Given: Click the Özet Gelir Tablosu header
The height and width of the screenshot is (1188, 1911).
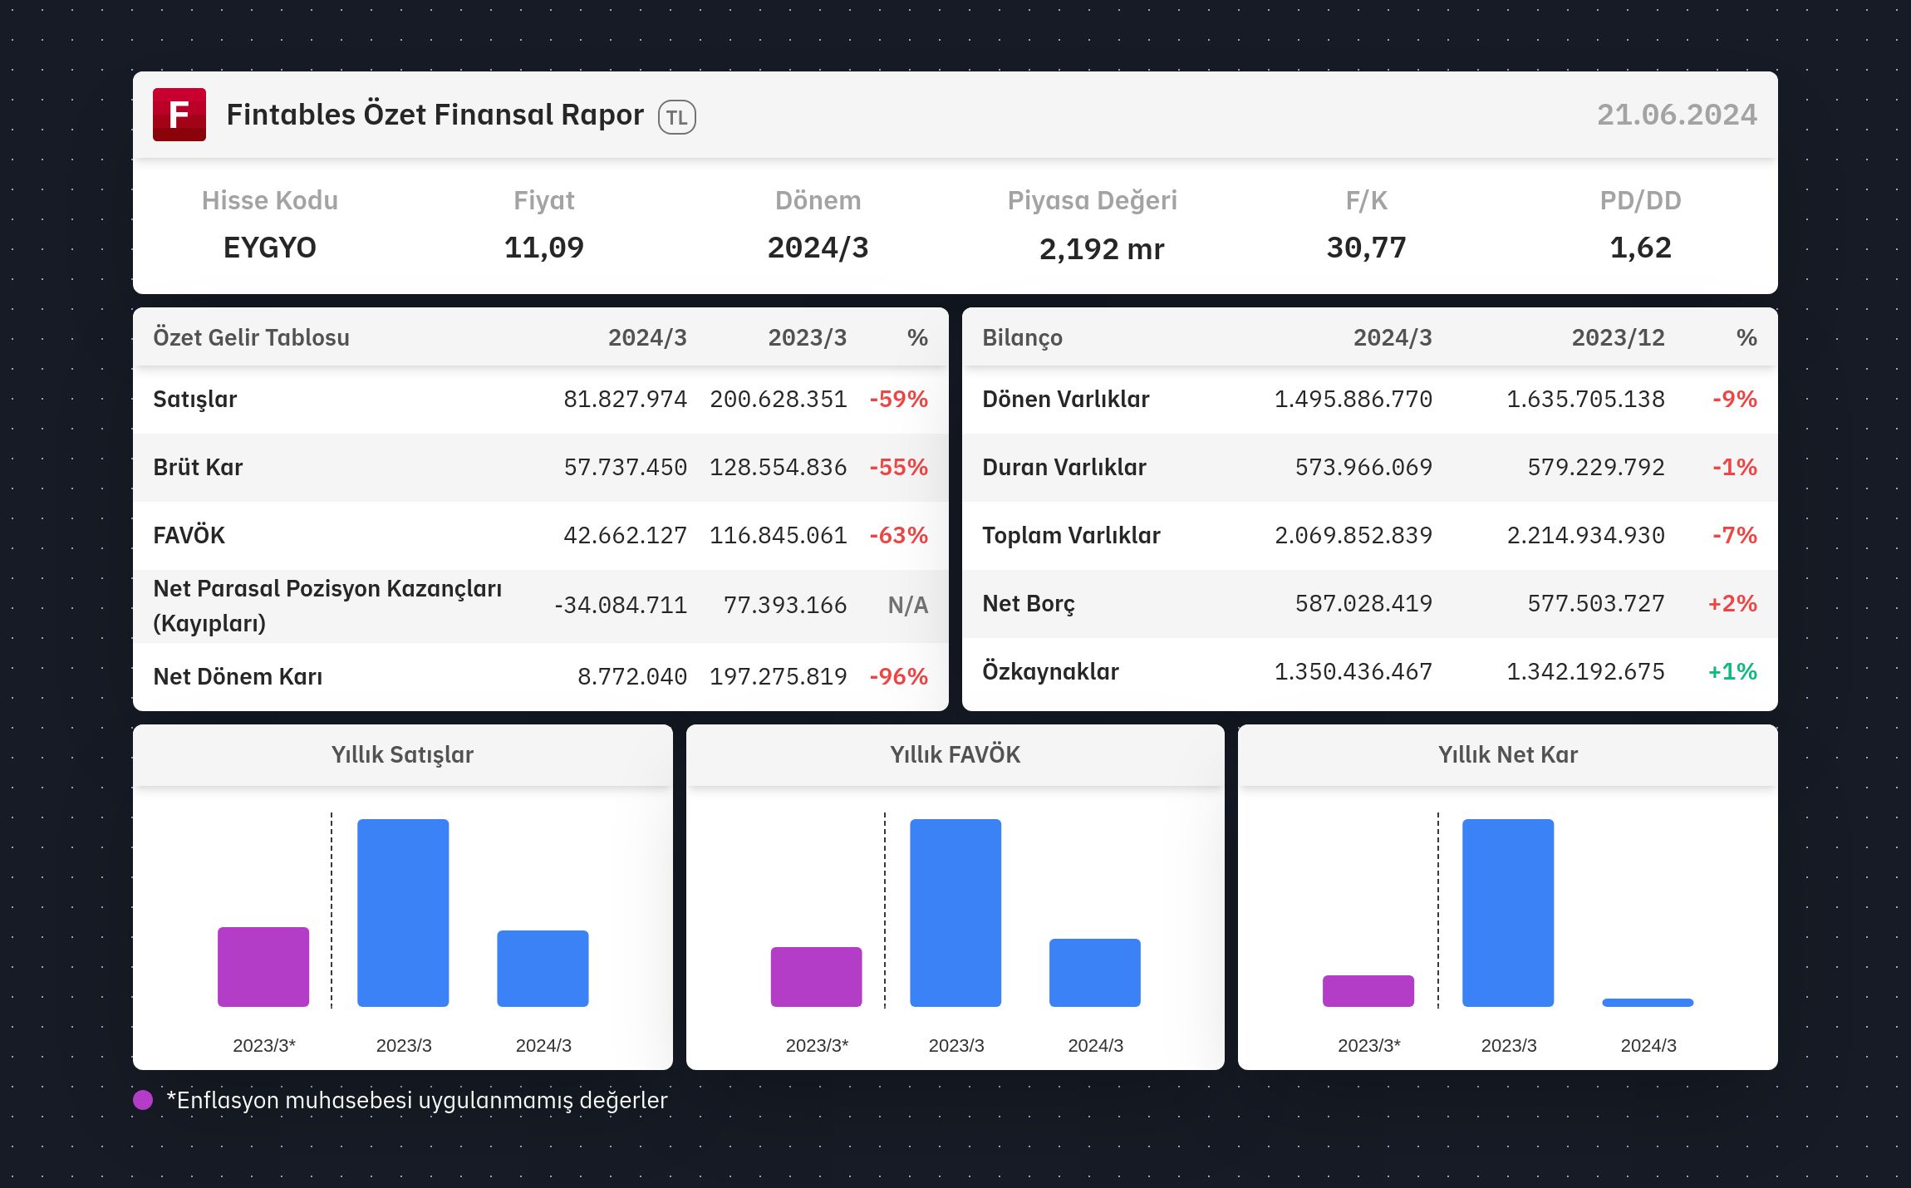Looking at the screenshot, I should 251,337.
